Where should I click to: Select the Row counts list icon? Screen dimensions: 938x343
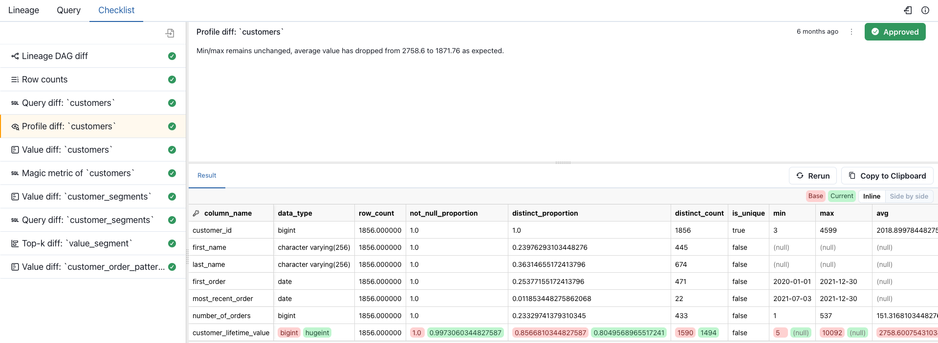coord(15,80)
